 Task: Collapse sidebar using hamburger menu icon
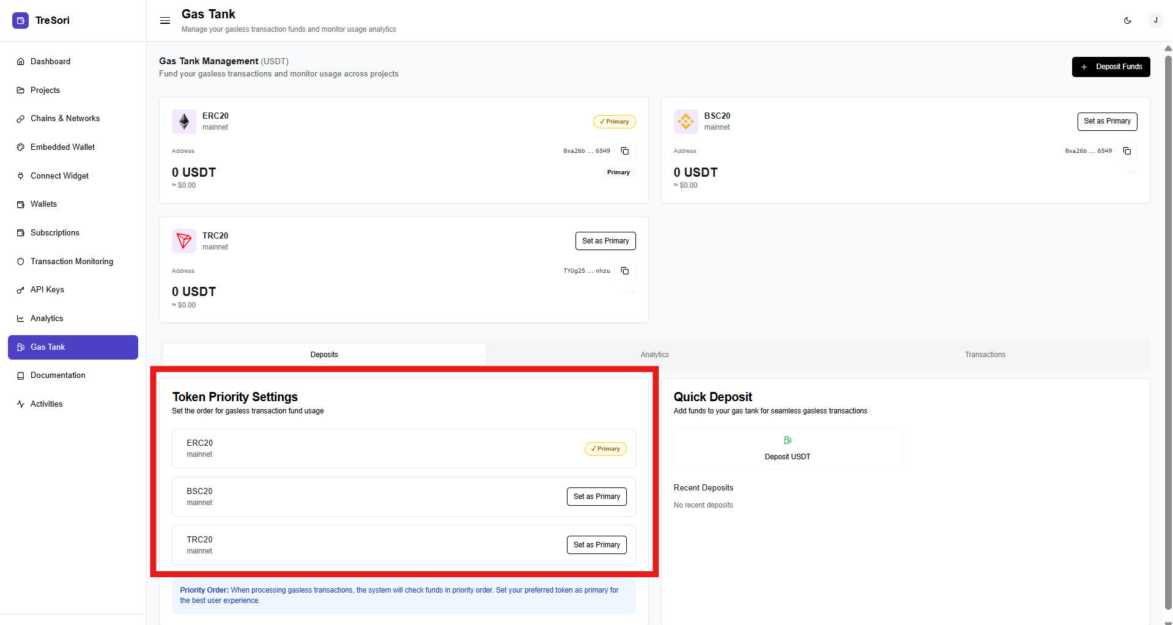(x=165, y=20)
